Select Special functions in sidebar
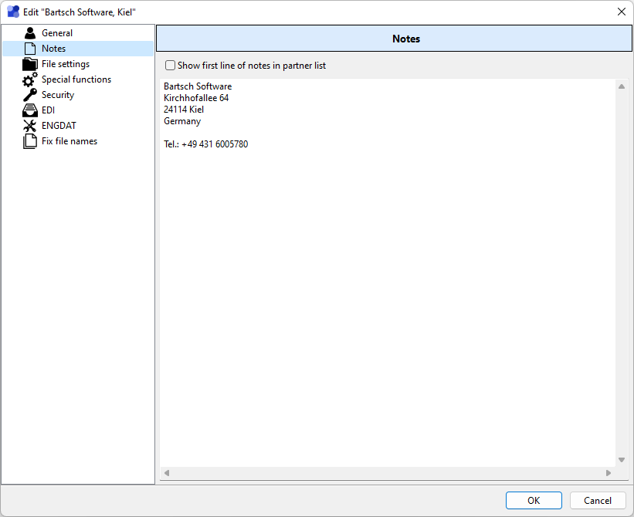634x517 pixels. tap(76, 79)
